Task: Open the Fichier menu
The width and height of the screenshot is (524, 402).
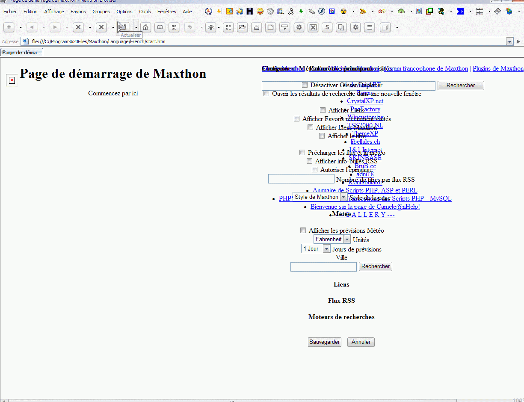Action: [10, 12]
